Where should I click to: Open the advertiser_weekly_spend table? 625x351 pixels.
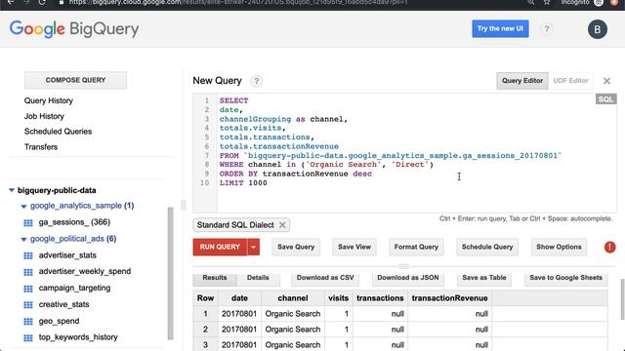point(85,271)
